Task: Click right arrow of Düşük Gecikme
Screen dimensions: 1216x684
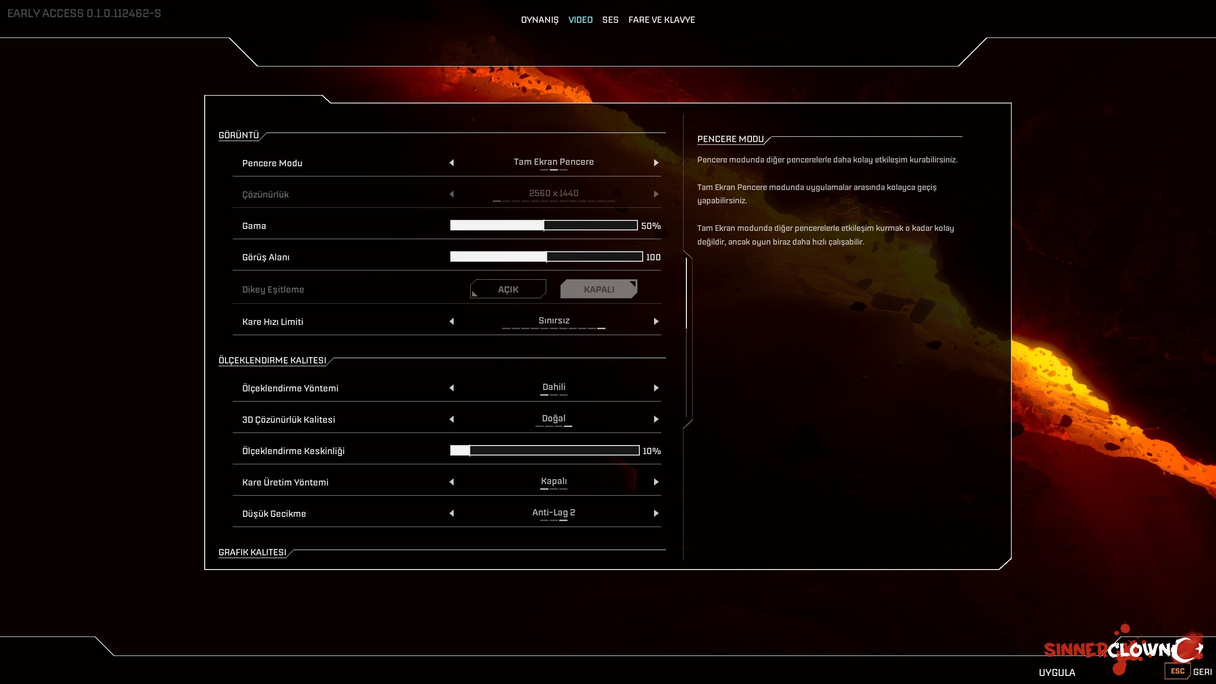Action: click(656, 513)
